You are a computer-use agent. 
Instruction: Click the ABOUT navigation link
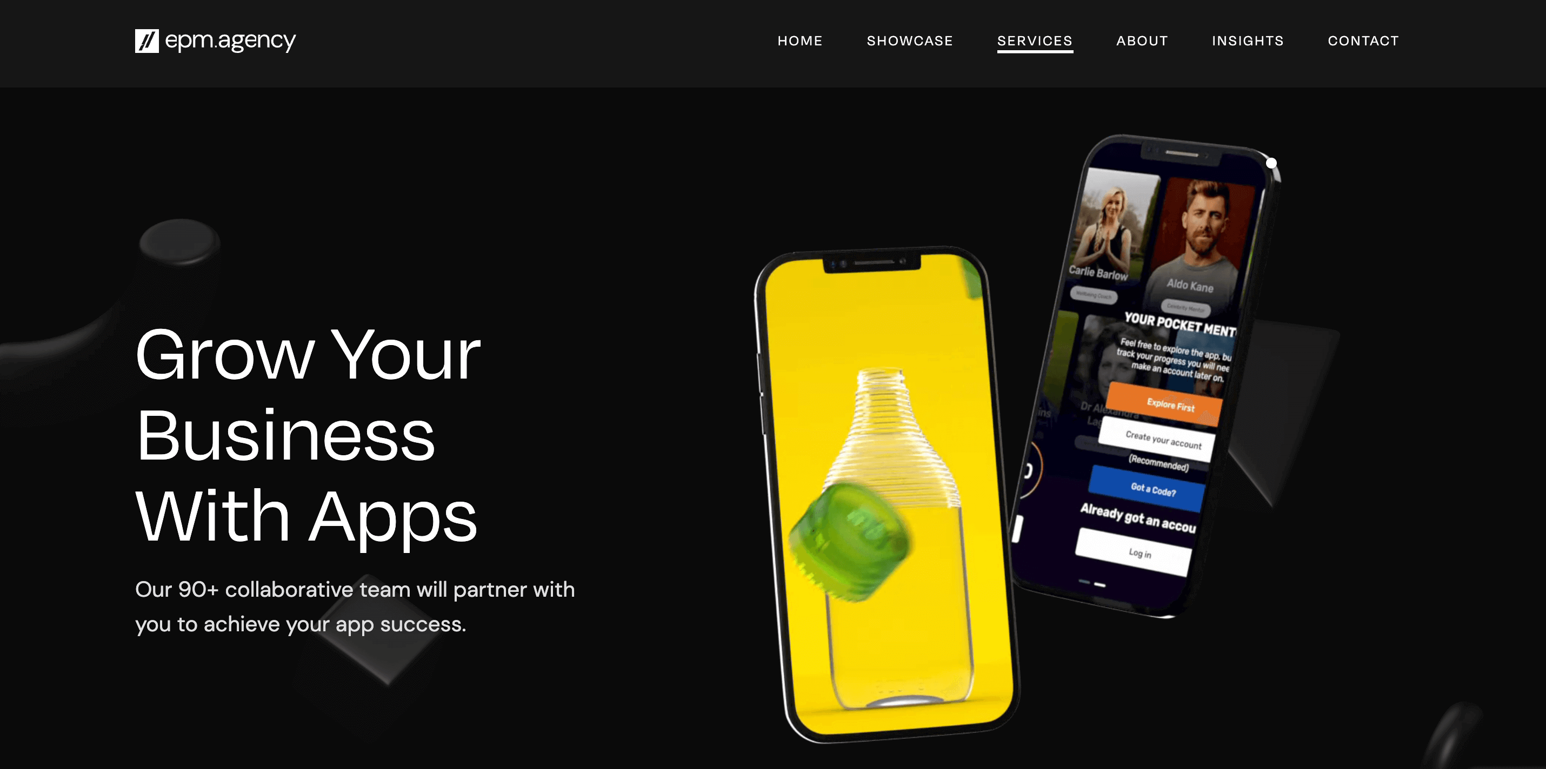(x=1142, y=42)
